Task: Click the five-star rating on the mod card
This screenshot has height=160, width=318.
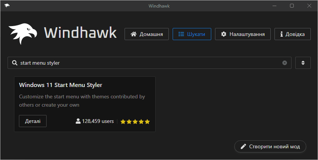Action: coord(135,122)
